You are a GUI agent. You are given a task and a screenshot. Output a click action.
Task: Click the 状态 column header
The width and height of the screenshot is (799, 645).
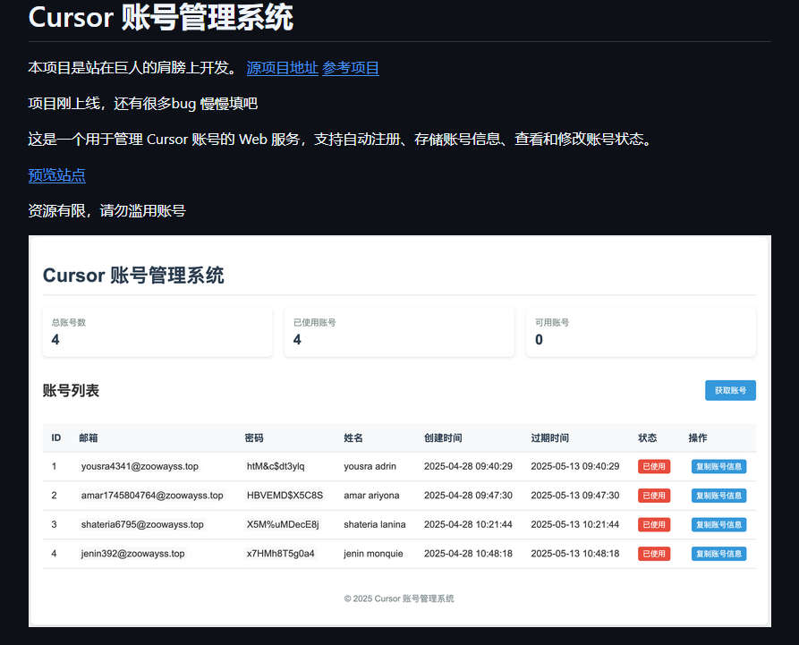pos(647,437)
